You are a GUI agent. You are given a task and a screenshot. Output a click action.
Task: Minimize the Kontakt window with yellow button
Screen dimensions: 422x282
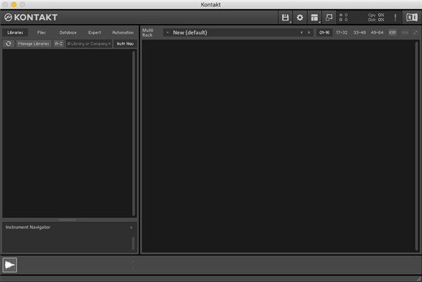pos(14,5)
